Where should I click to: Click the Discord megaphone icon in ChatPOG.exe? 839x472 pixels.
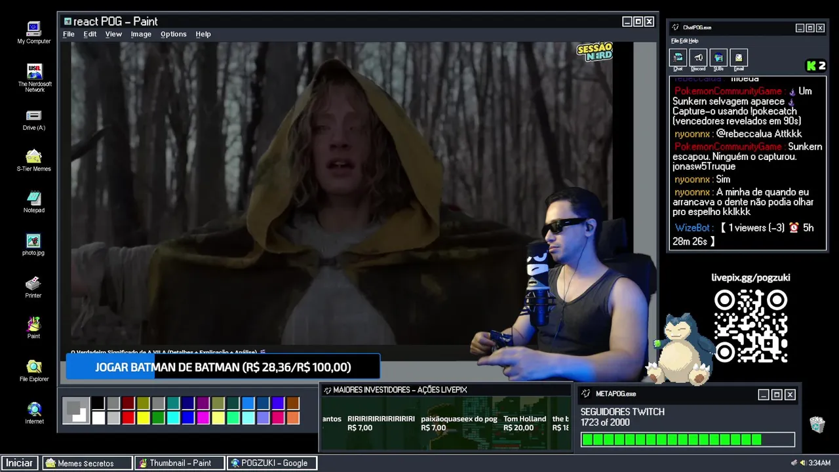point(698,58)
